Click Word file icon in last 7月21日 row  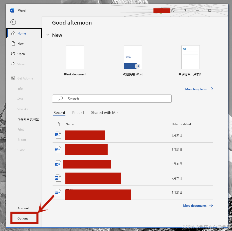point(58,192)
